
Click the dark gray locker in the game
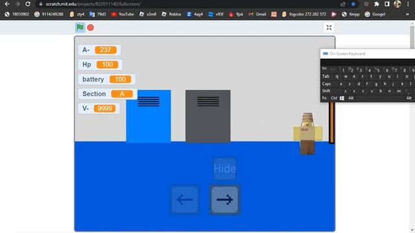click(207, 116)
